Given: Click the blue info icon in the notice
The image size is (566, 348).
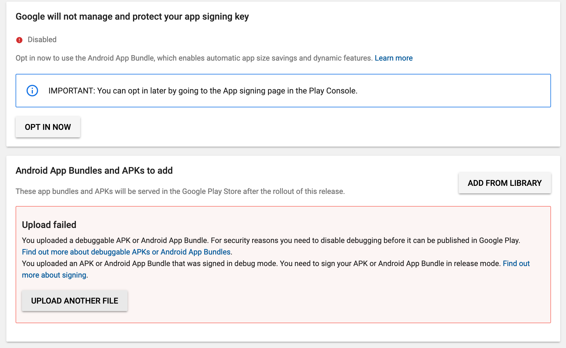Looking at the screenshot, I should [32, 91].
